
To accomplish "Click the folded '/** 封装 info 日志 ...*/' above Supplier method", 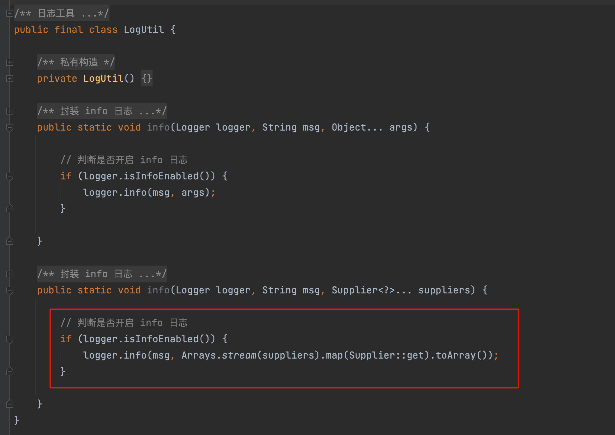I will tap(102, 274).
